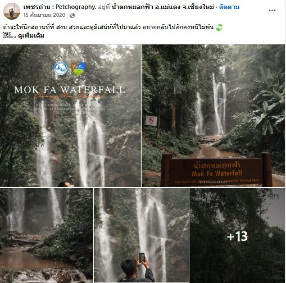Click the orange-green heart logo on photo

tap(78, 69)
